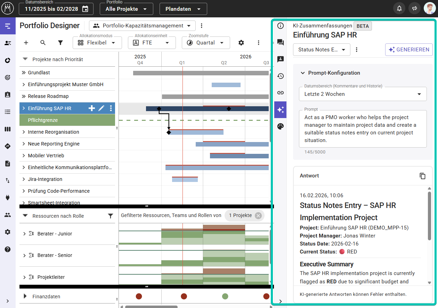
Task: Copy the Antwort response to clipboard
Action: pyautogui.click(x=422, y=176)
